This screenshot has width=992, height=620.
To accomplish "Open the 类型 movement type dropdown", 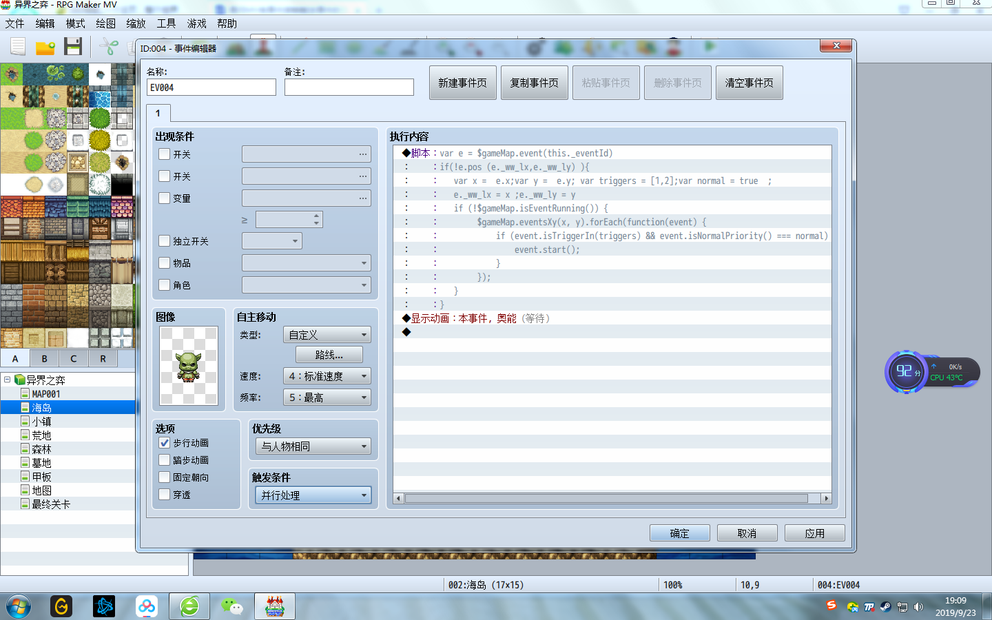I will (327, 335).
